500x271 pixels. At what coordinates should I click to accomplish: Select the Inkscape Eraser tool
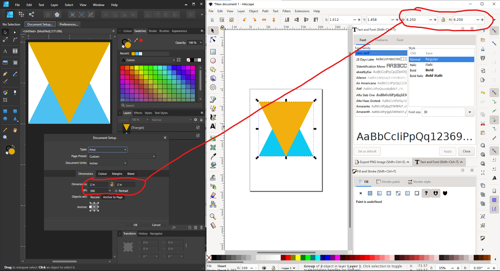pyautogui.click(x=213, y=195)
